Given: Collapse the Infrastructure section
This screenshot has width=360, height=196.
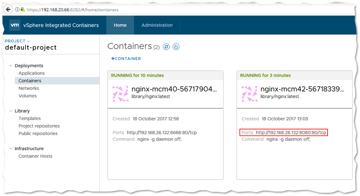Looking at the screenshot, I should (11, 148).
